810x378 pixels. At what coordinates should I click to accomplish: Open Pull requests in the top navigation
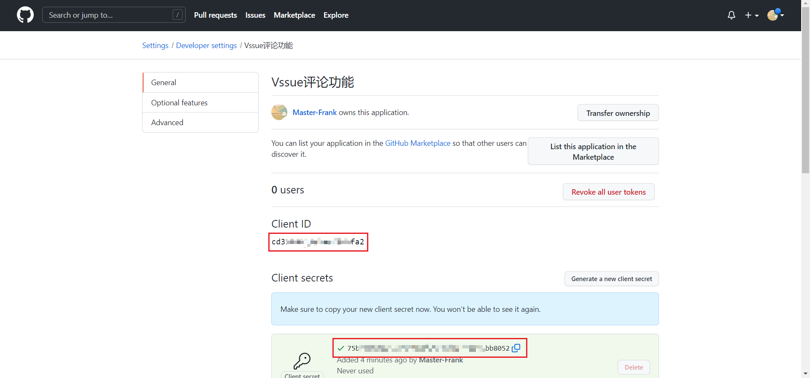pyautogui.click(x=216, y=15)
